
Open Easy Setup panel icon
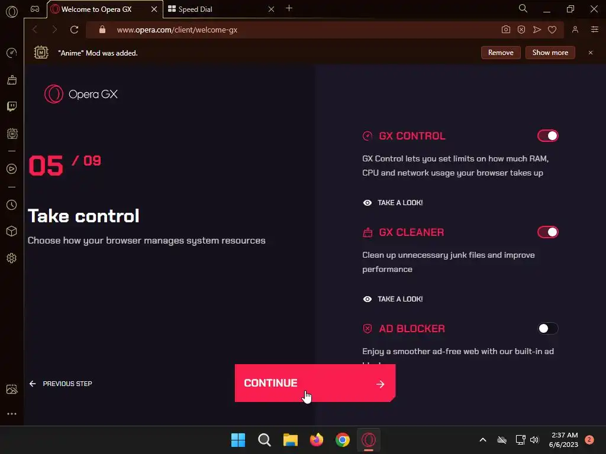(595, 30)
